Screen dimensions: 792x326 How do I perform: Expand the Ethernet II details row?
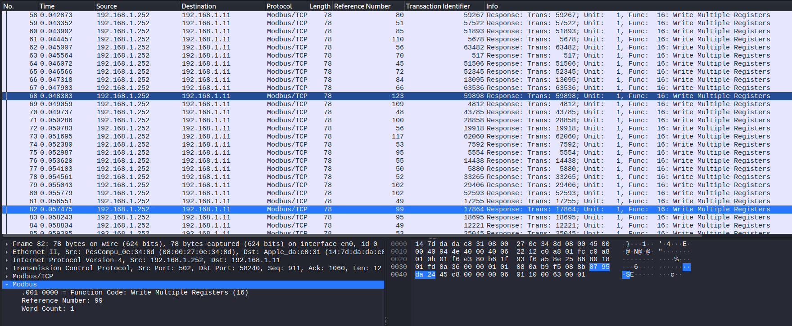tap(7, 252)
